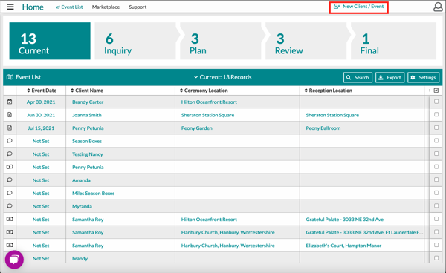This screenshot has width=446, height=273.
Task: Sort the table by Event Date
Action: point(42,91)
